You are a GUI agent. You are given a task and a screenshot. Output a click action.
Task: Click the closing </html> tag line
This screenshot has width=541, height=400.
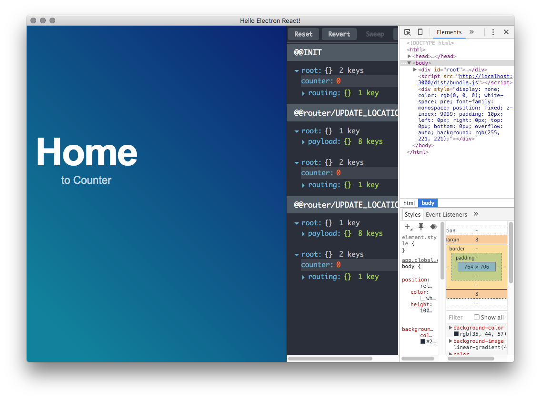point(418,152)
